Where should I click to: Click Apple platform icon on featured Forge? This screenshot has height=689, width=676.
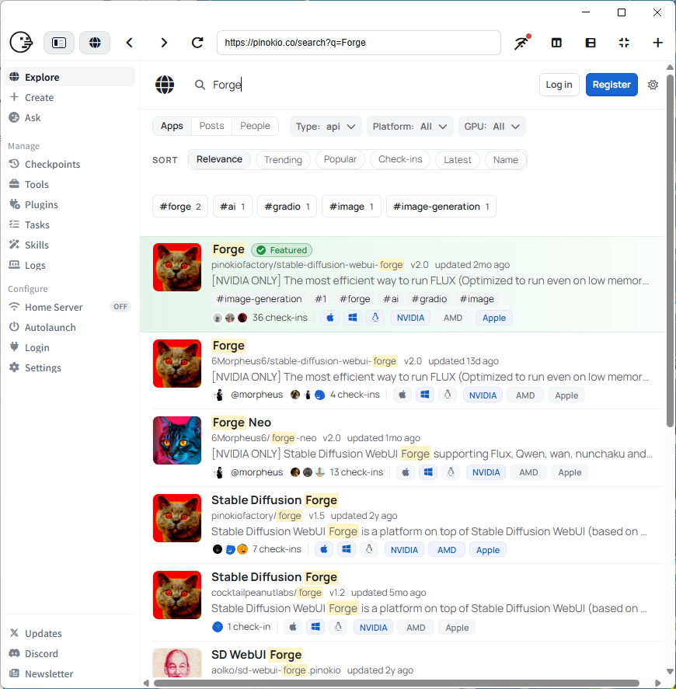pyautogui.click(x=330, y=318)
